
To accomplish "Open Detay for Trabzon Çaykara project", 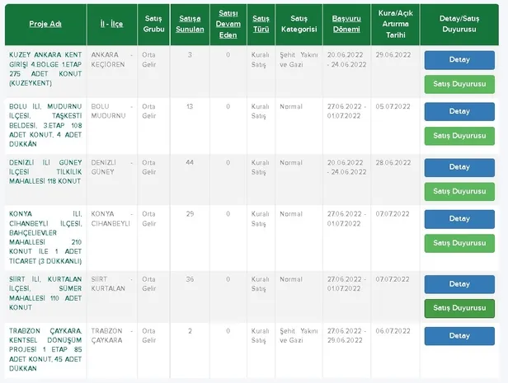I will click(459, 336).
